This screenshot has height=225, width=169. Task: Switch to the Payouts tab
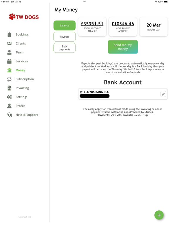(65, 37)
